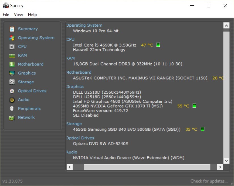Click the green CPU temperature indicator icon
Image resolution: width=234 pixels, height=186 pixels.
(158, 45)
